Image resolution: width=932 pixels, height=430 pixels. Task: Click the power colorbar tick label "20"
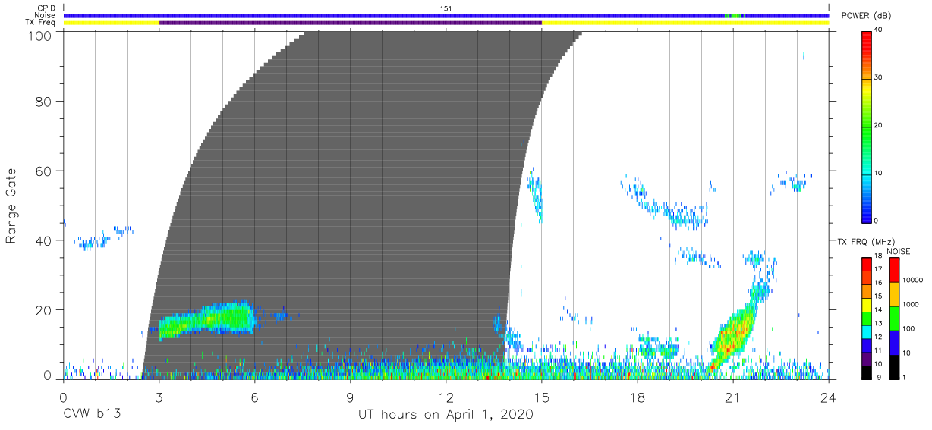pos(879,125)
